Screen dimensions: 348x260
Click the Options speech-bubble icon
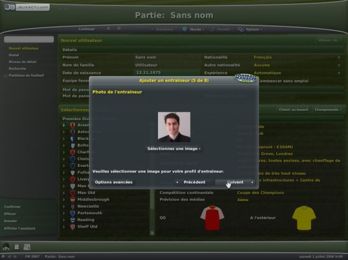[241, 29]
